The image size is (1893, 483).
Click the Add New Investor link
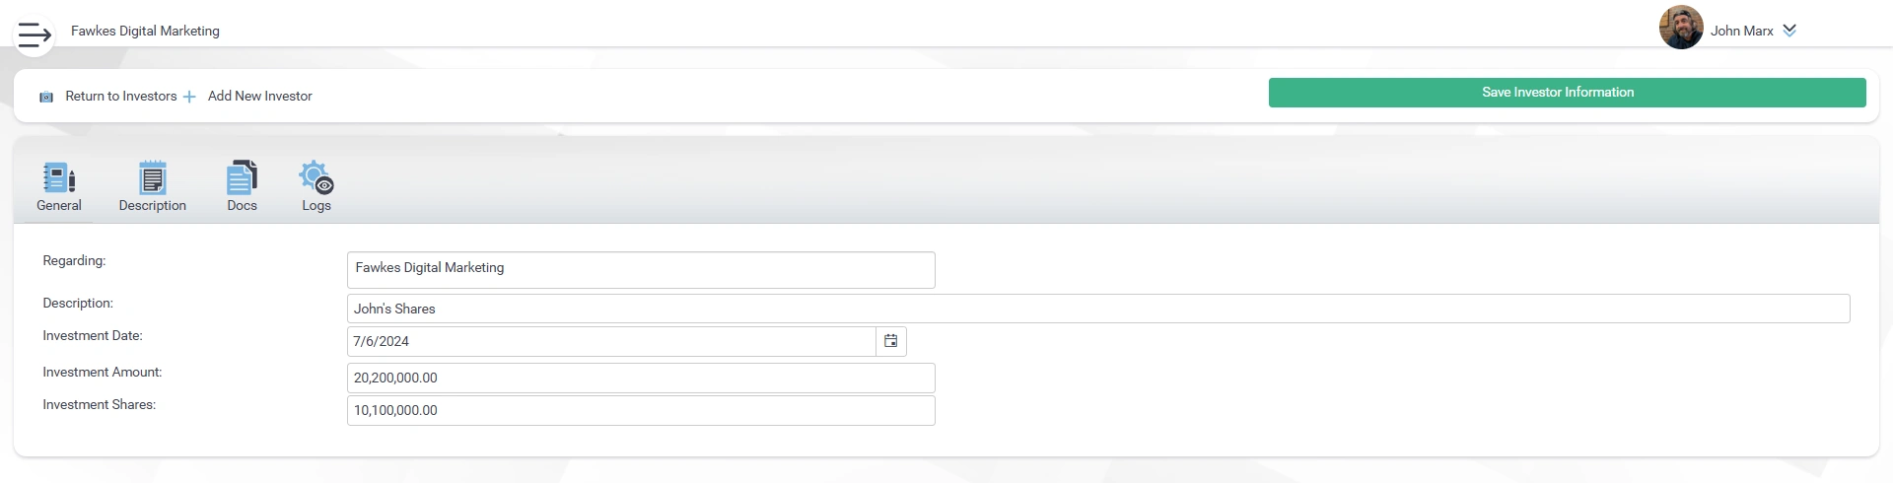click(x=259, y=96)
